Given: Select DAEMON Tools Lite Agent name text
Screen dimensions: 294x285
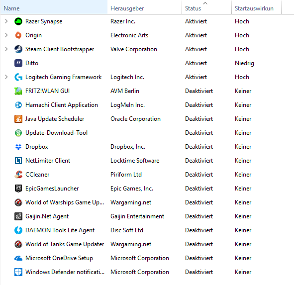Looking at the screenshot, I should (60, 230).
